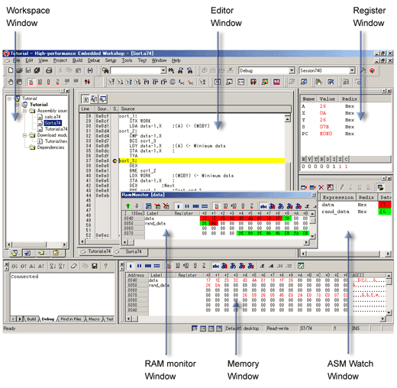Select Sort.a74 in the workspace tree
397x388 pixels.
53,123
